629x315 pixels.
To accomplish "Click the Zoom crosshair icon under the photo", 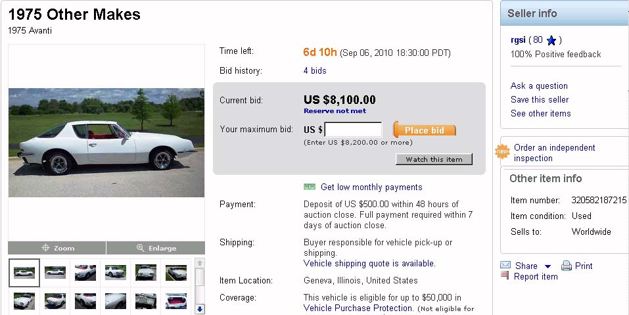I will pyautogui.click(x=46, y=248).
